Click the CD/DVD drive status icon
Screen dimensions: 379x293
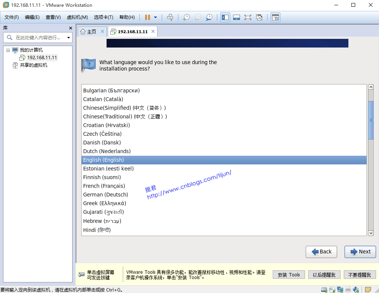click(332, 290)
